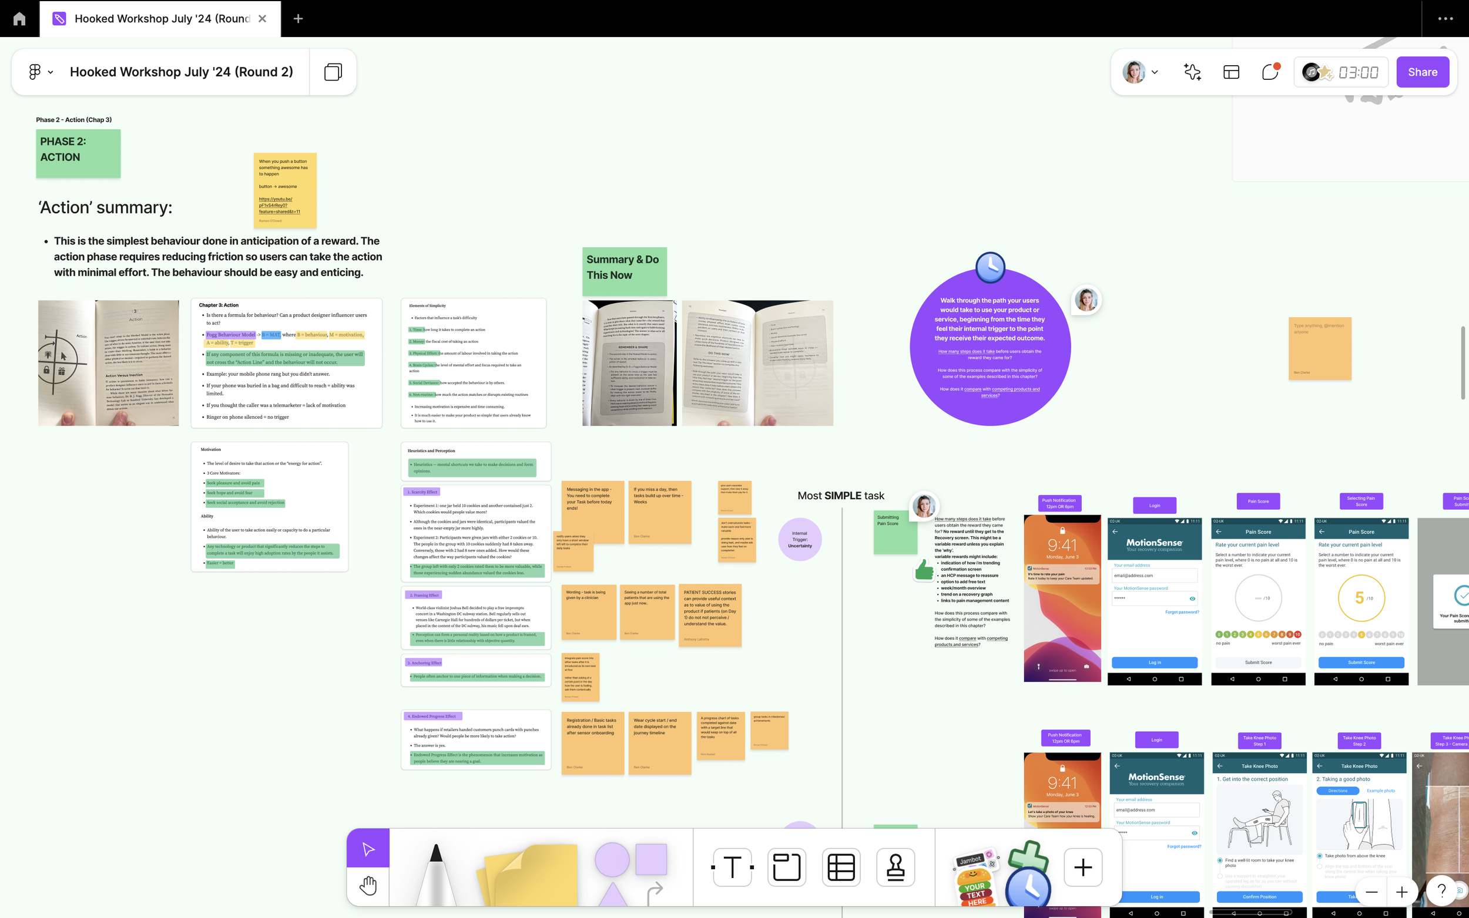Select 'Take photo from above the knee' radio
This screenshot has height=918, width=1469.
1320,856
